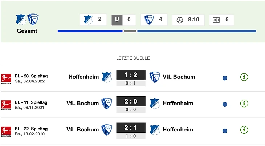Open info icon for the 06.11.2021 match
265x146 pixels.
point(244,104)
